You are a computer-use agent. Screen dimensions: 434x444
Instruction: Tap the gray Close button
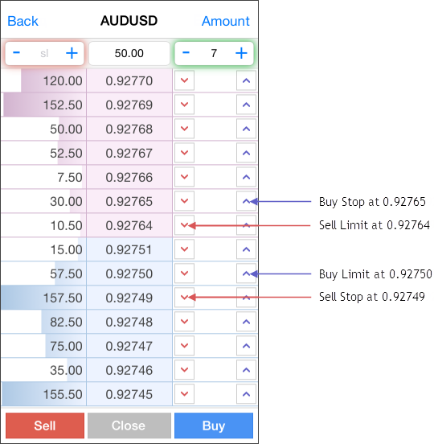tap(129, 425)
